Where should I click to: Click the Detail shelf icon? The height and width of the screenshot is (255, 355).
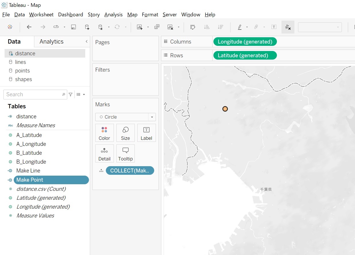104,153
